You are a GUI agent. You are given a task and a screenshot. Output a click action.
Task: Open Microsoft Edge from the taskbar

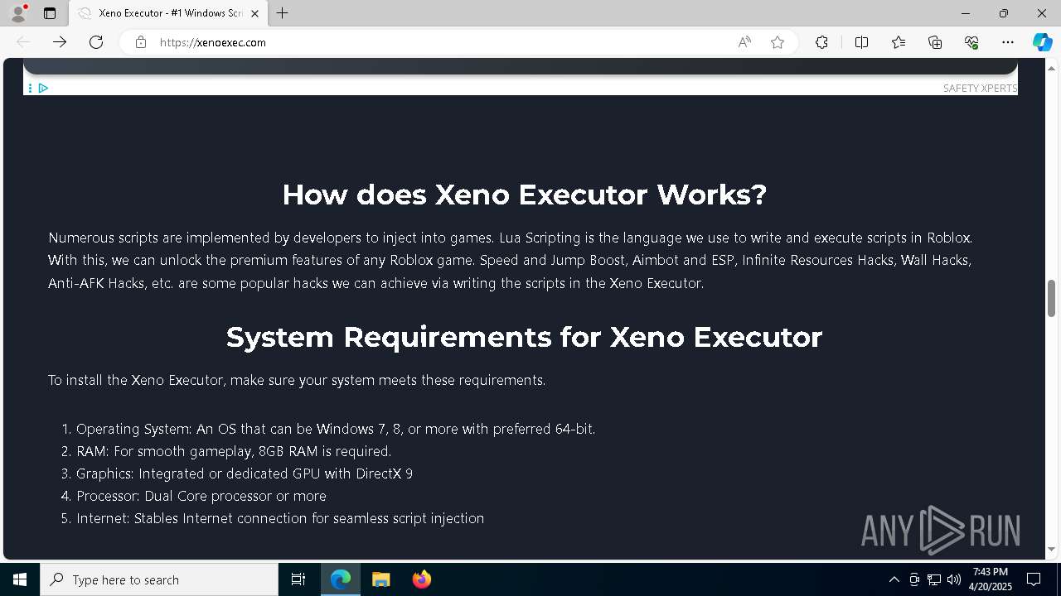point(341,579)
